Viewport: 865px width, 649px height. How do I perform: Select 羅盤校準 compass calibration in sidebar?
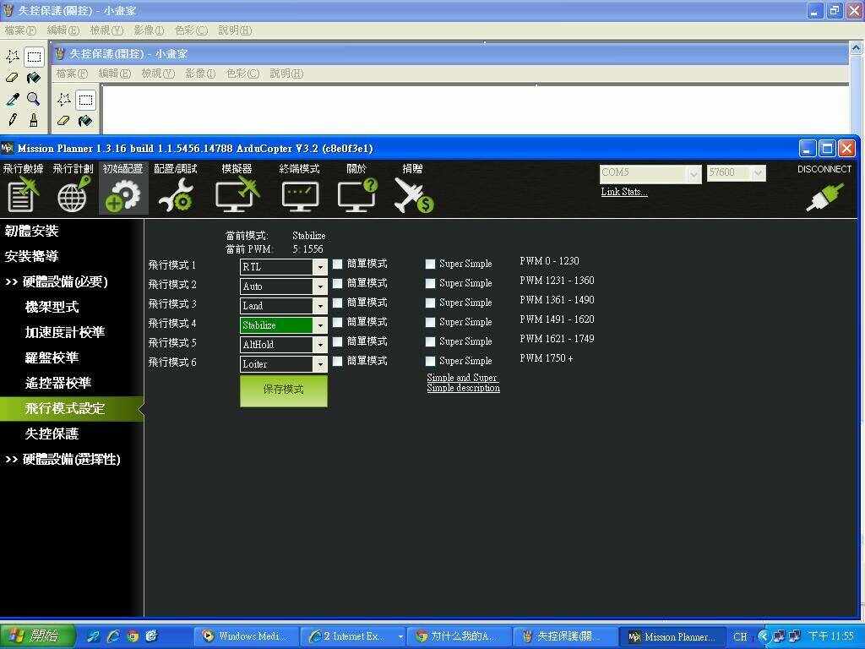[x=52, y=357]
